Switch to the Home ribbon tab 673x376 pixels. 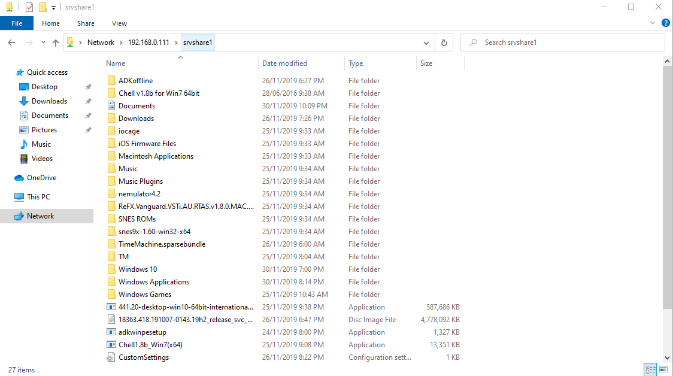click(x=51, y=23)
